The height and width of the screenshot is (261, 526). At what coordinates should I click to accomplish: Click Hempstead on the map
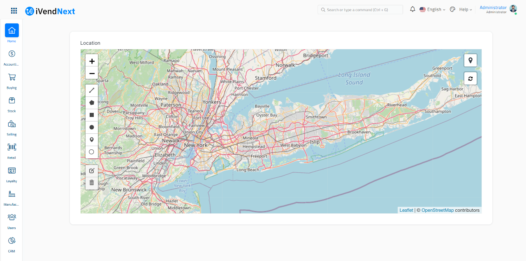point(254,147)
